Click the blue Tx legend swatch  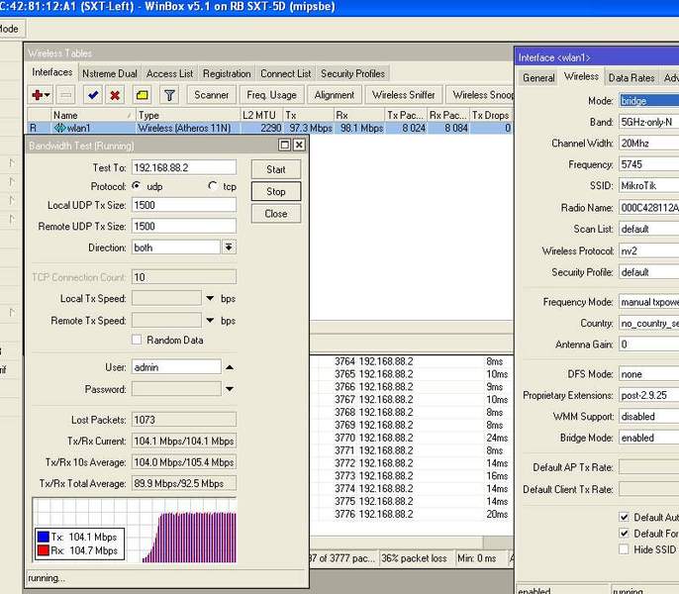[44, 537]
